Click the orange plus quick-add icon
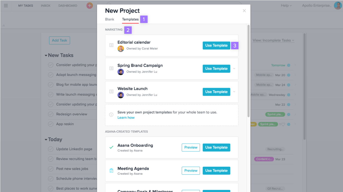The height and width of the screenshot is (192, 343). (x=90, y=6)
